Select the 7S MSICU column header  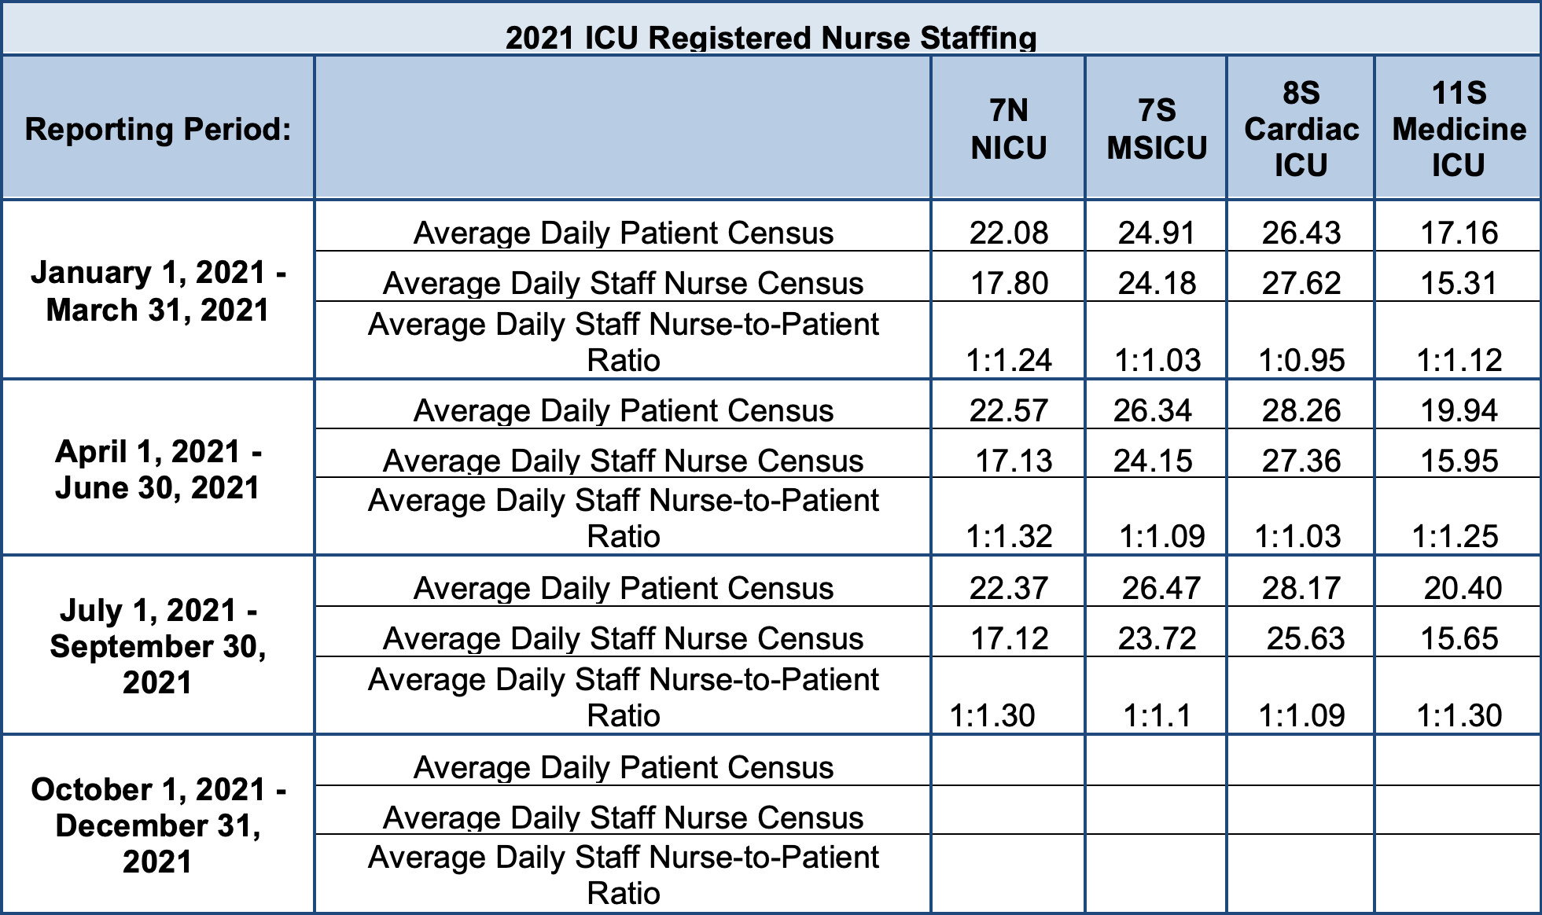1156,129
